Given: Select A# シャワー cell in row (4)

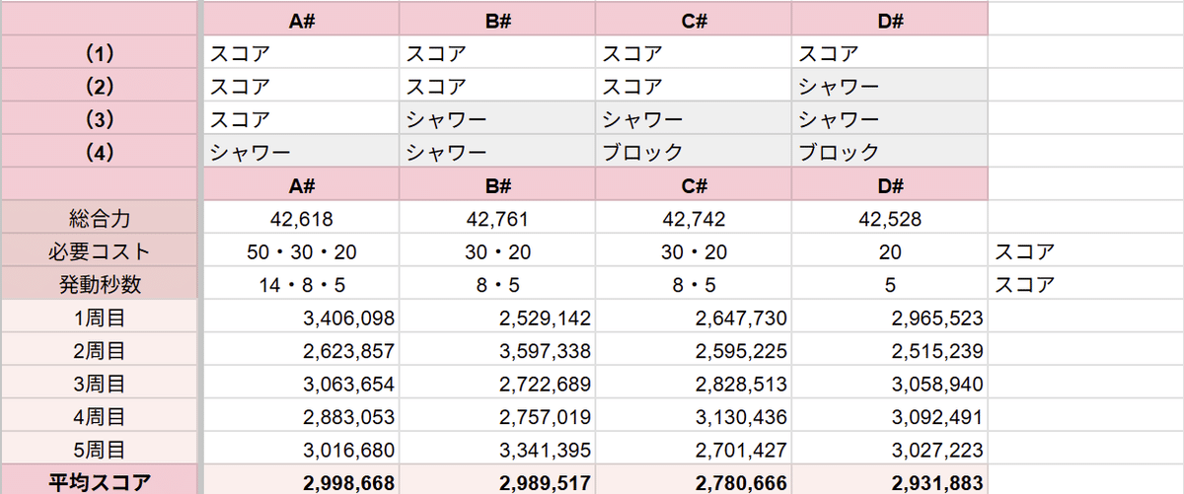Looking at the screenshot, I should [x=301, y=152].
